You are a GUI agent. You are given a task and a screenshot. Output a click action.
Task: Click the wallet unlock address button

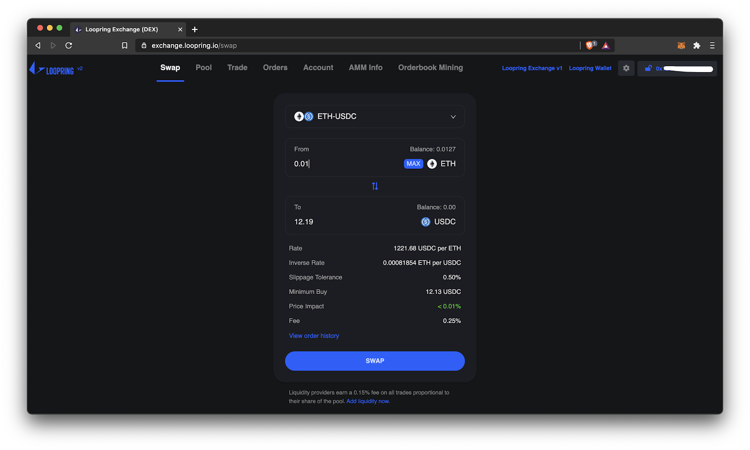tap(677, 68)
